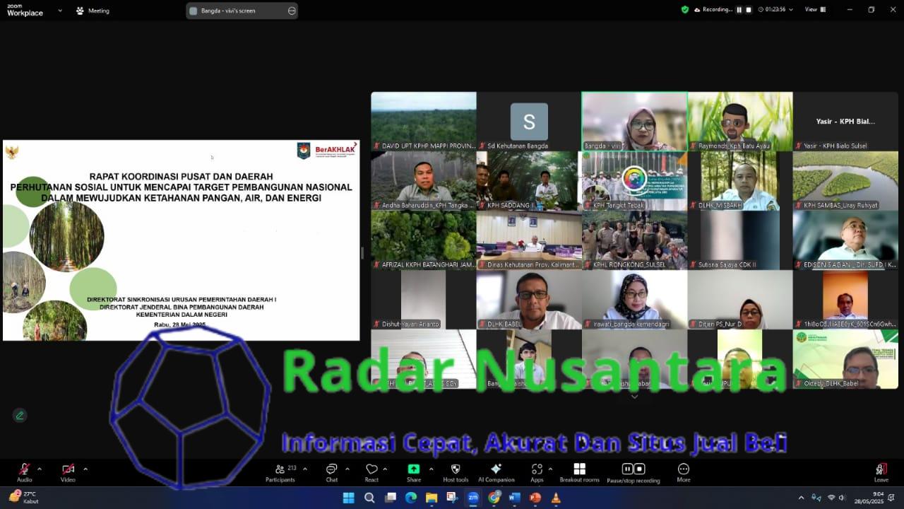Start sharing with the green Share button

coord(414,471)
